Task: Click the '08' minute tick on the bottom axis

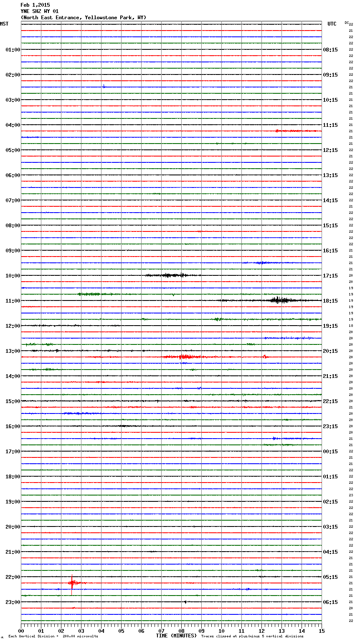Action: (181, 631)
